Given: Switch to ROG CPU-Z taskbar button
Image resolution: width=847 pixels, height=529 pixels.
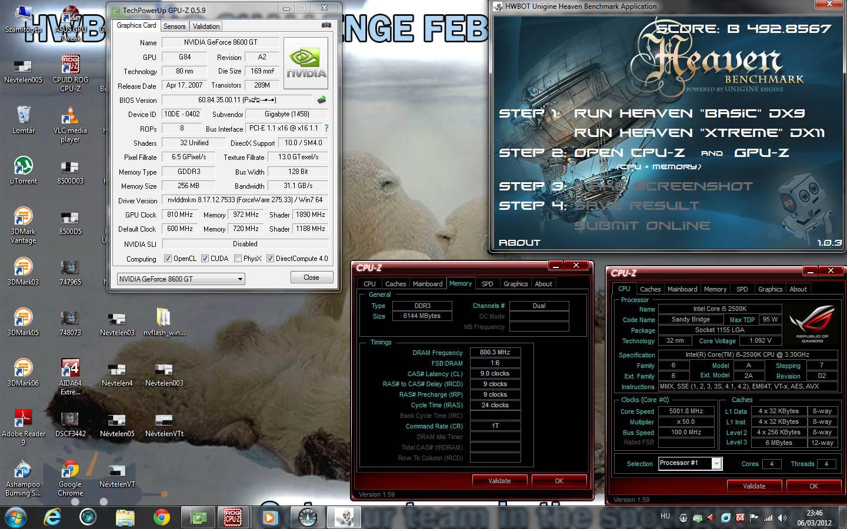Looking at the screenshot, I should (x=233, y=517).
